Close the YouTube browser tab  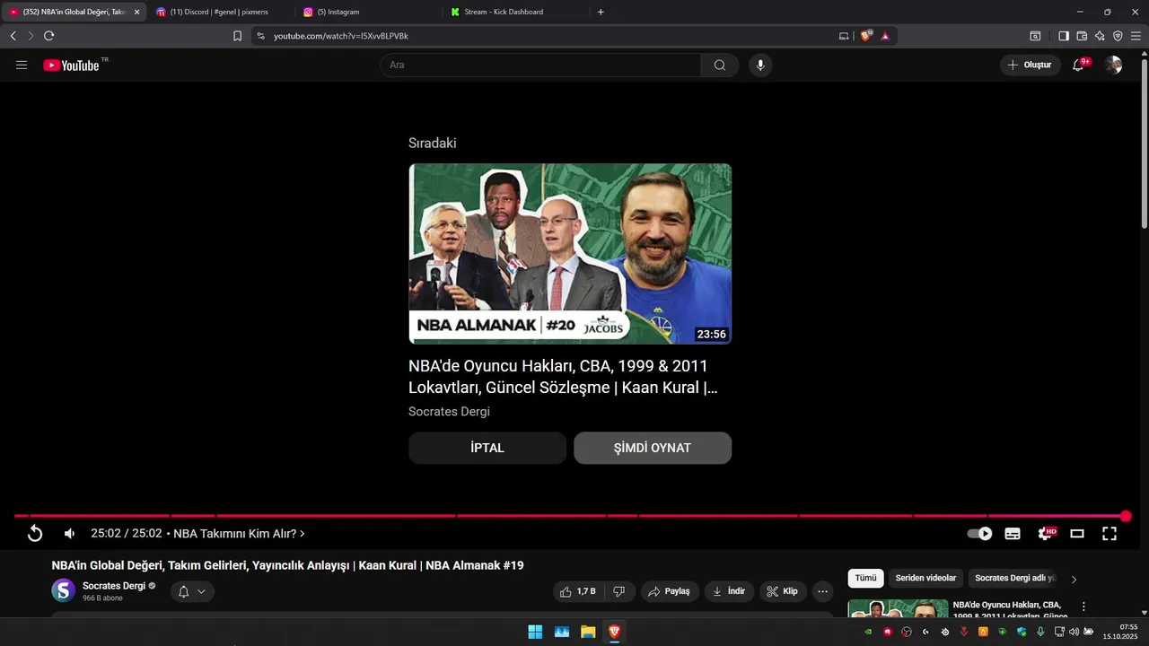point(136,12)
